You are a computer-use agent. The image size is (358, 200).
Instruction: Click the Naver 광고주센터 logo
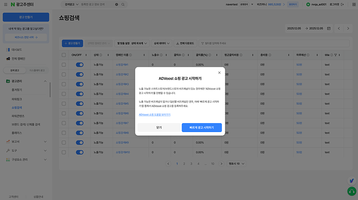click(22, 4)
